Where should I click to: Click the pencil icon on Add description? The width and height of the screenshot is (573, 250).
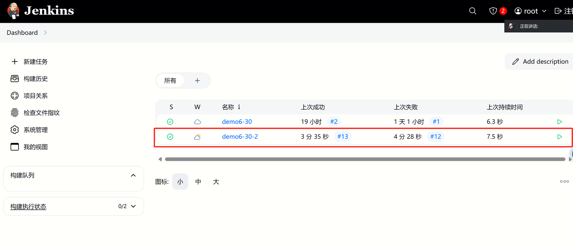516,62
